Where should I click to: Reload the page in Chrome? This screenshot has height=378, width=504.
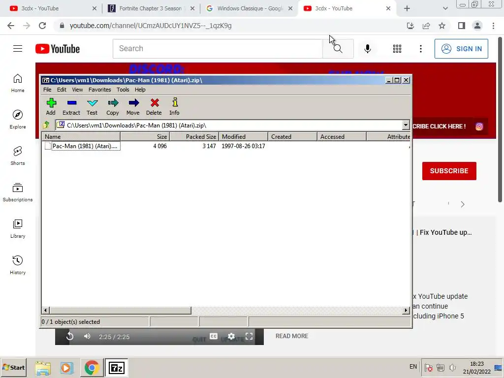[42, 26]
